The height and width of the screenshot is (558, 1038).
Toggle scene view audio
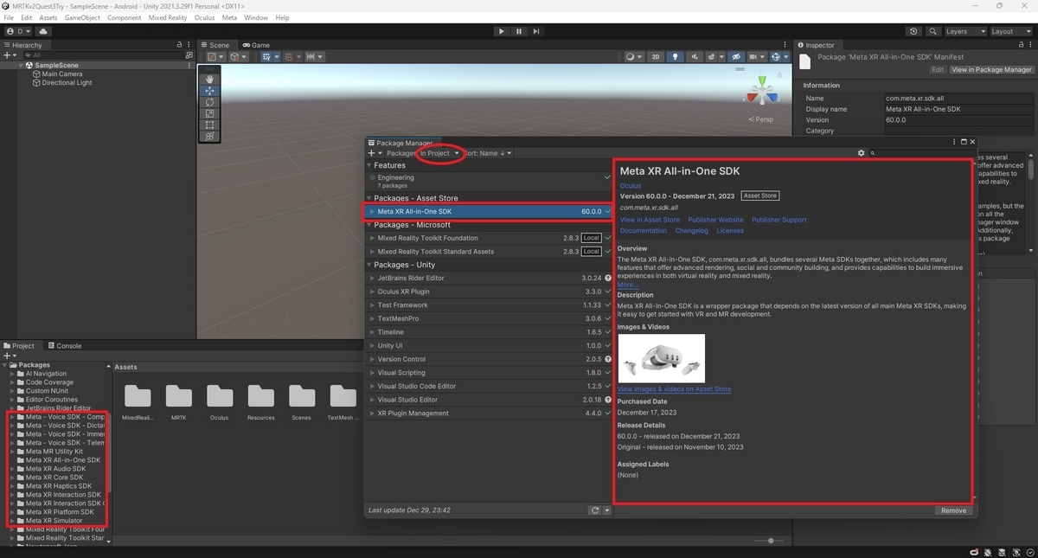click(695, 56)
